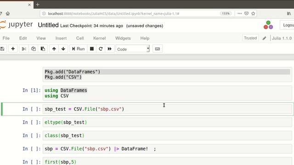Click the Trusted notebook button
Image resolution: width=294 pixels, height=165 pixels.
[250, 38]
